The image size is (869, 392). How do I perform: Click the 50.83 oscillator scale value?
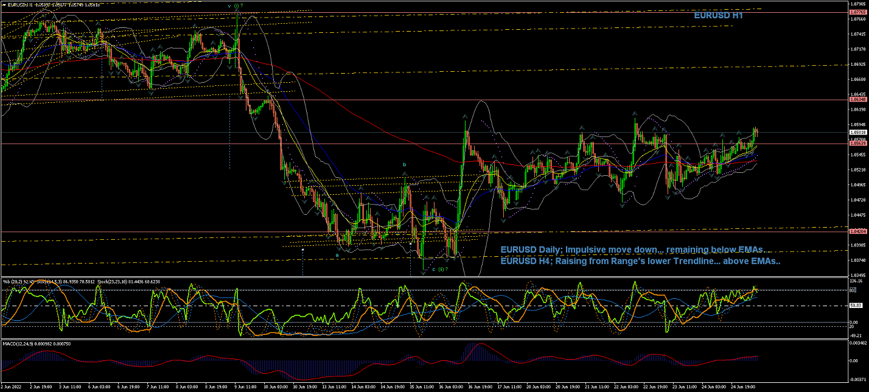pyautogui.click(x=856, y=306)
